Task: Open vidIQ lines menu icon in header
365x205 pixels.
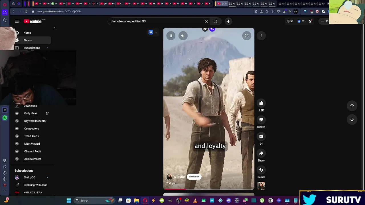Action: (x=303, y=21)
